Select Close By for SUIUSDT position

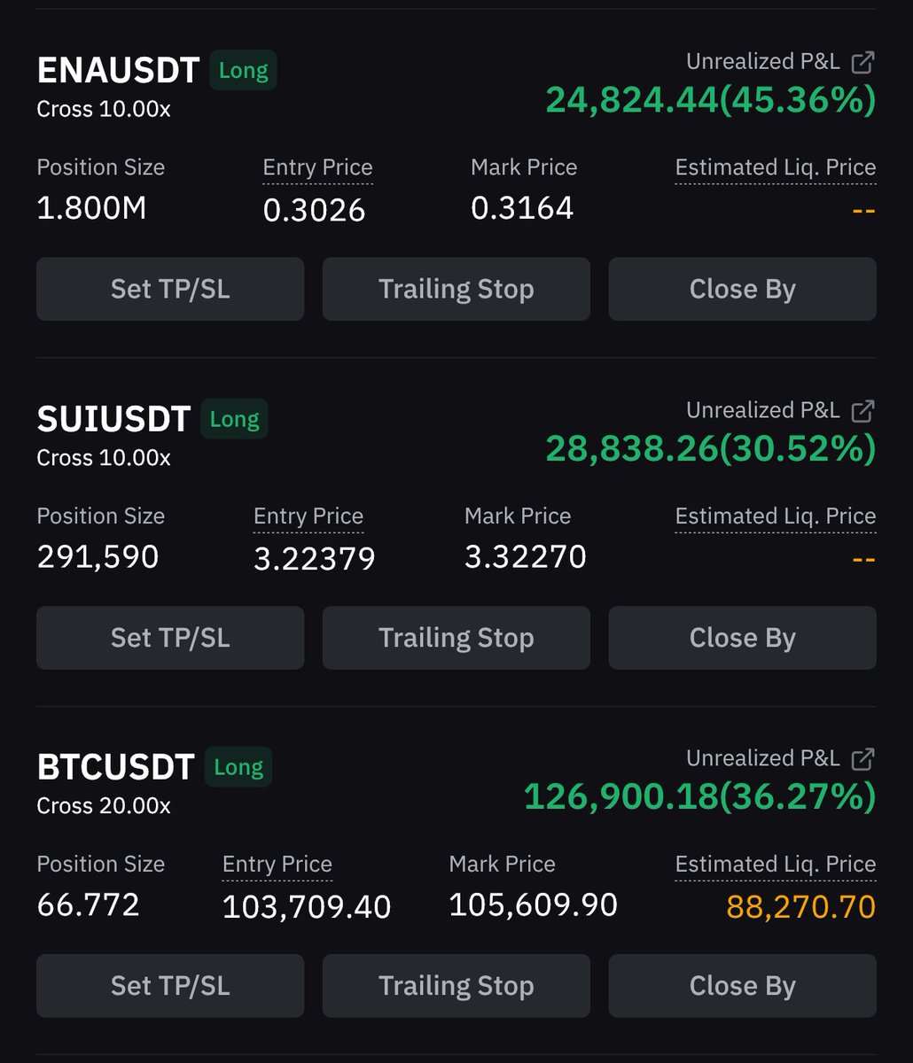[x=742, y=638]
